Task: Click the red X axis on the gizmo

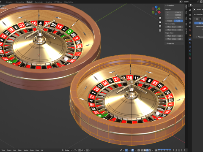Action: (159, 12)
